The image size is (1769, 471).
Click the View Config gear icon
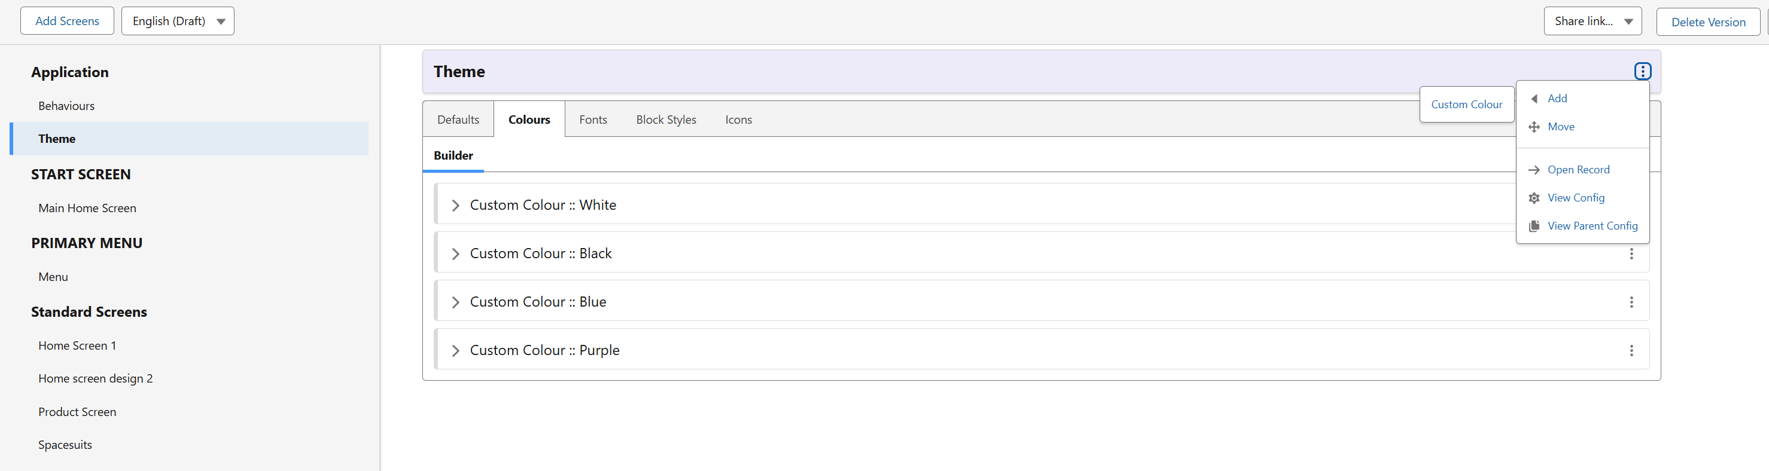click(1533, 198)
